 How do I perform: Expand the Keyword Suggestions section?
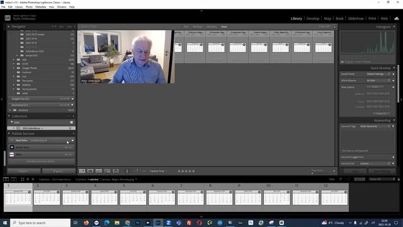393,157
